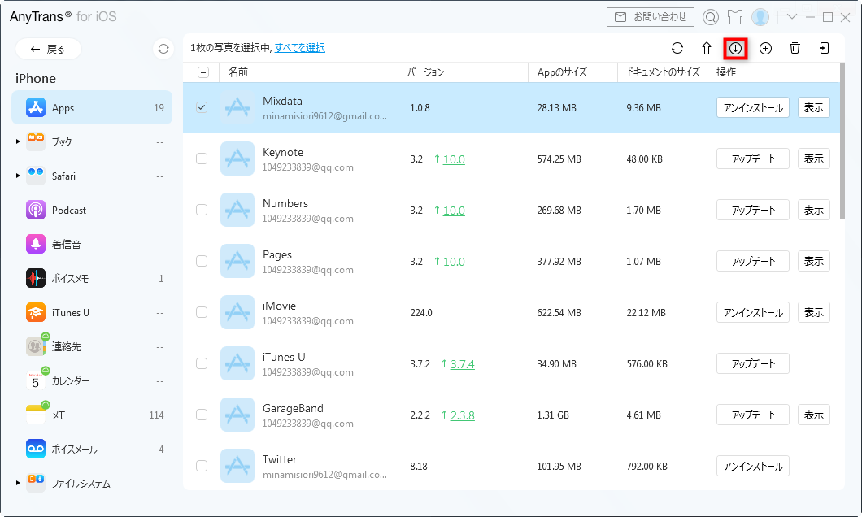Image resolution: width=862 pixels, height=517 pixels.
Task: Check the Pages row checkbox
Action: [x=202, y=261]
